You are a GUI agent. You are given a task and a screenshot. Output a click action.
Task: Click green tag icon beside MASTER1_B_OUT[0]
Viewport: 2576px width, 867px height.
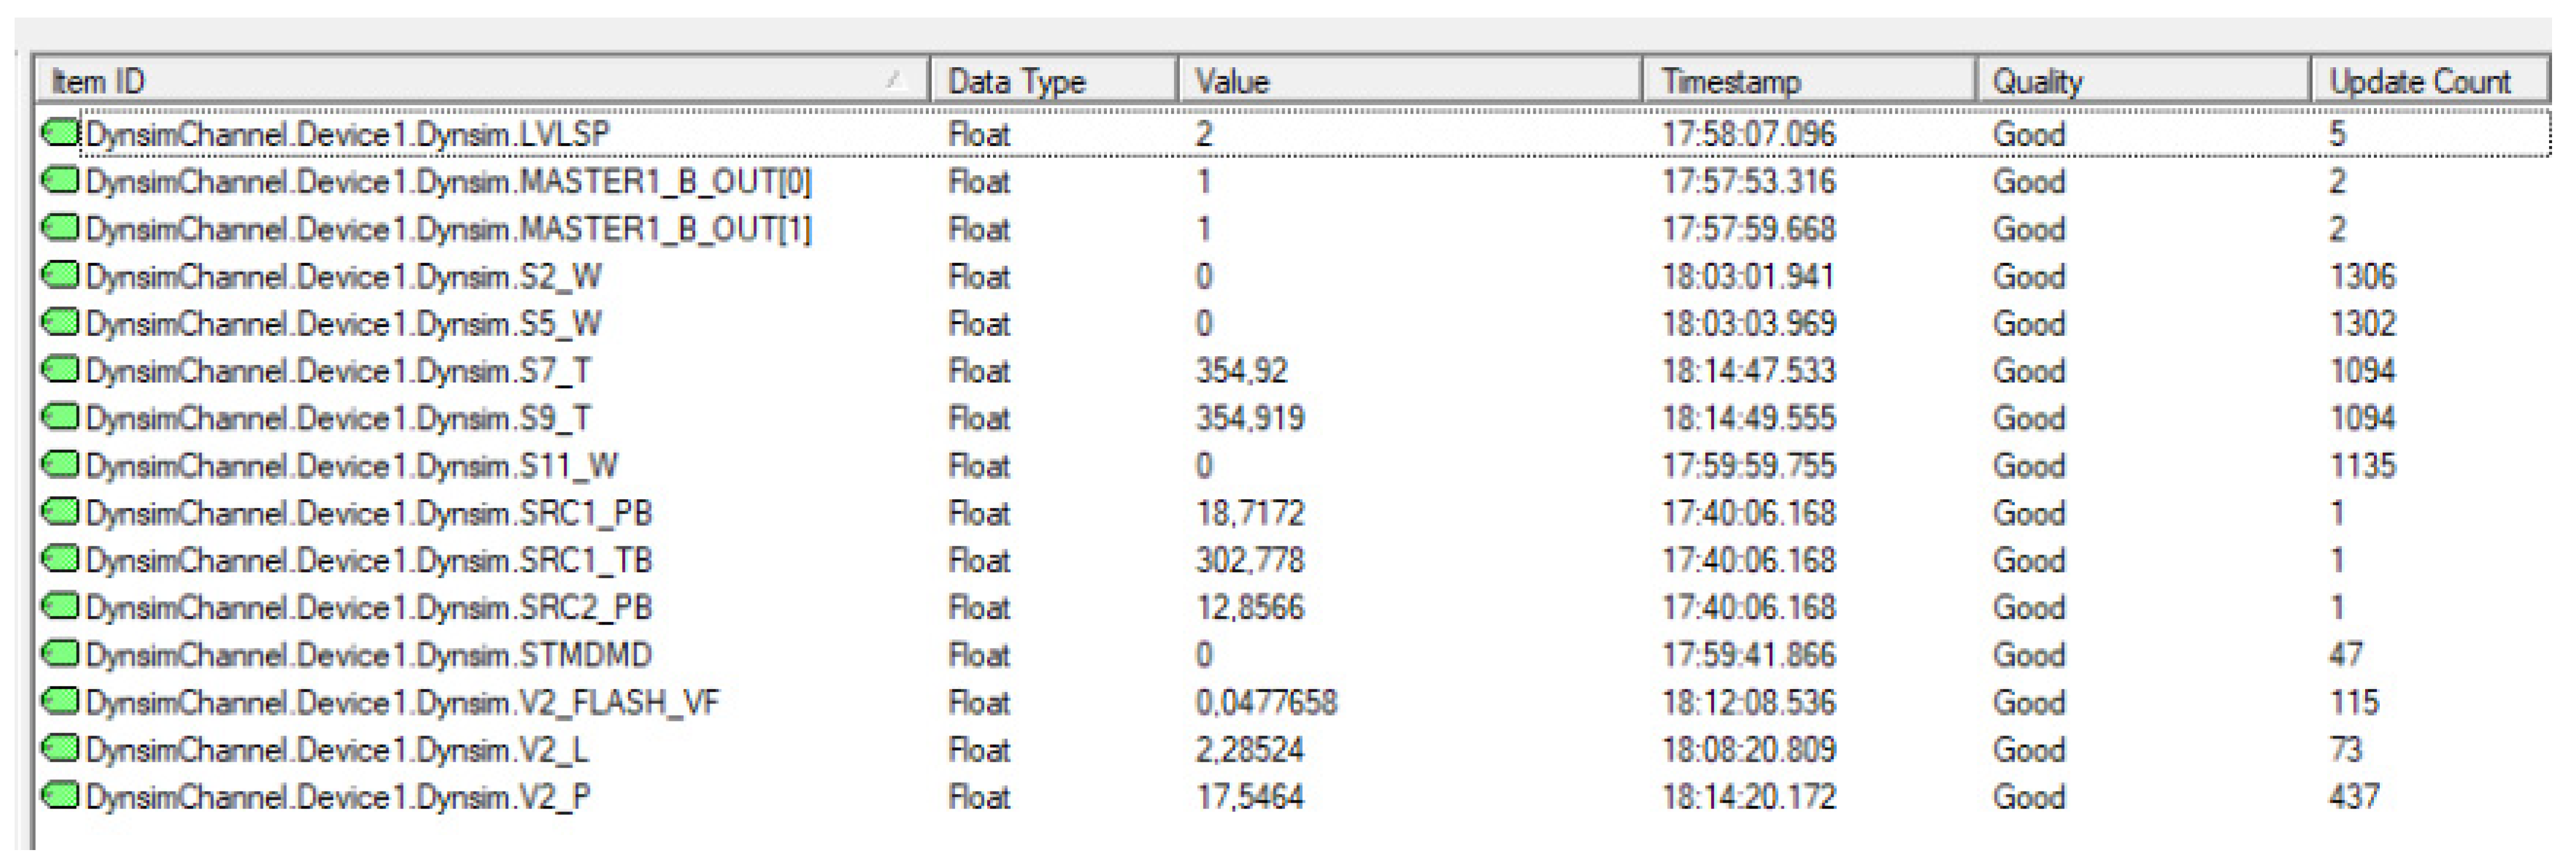pyautogui.click(x=60, y=181)
